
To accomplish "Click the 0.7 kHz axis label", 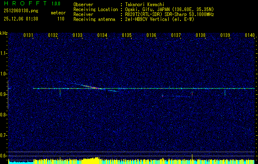I will point(3,135).
